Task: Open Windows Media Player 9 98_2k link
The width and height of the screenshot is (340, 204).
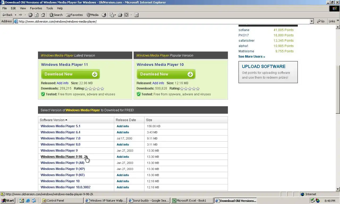Action: (64, 157)
